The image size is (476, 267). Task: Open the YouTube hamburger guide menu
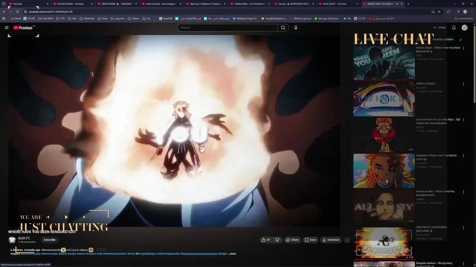click(6, 27)
